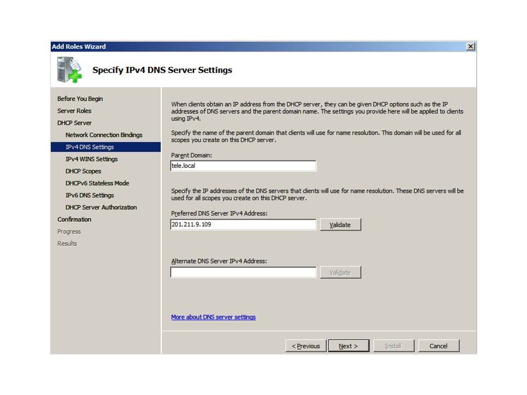Return with the Previous button
This screenshot has width=527, height=395.
tap(306, 346)
